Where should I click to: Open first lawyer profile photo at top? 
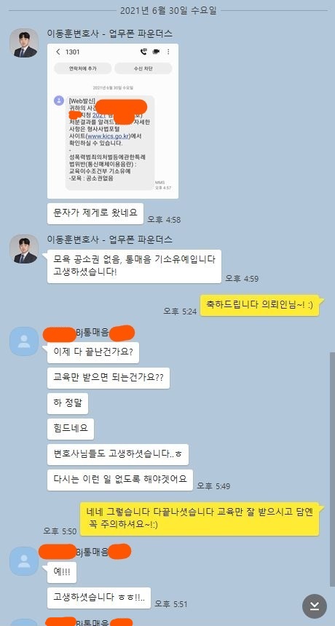coord(24,43)
